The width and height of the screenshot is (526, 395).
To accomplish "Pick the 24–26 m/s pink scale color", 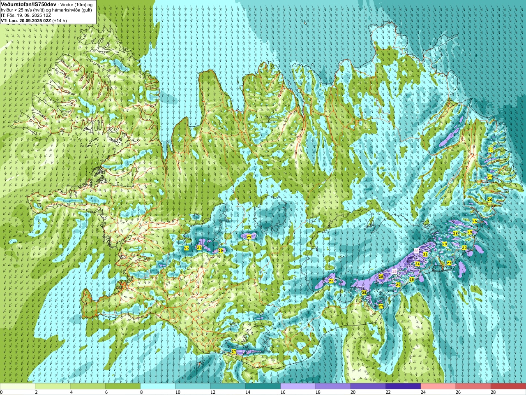I will click(438, 386).
